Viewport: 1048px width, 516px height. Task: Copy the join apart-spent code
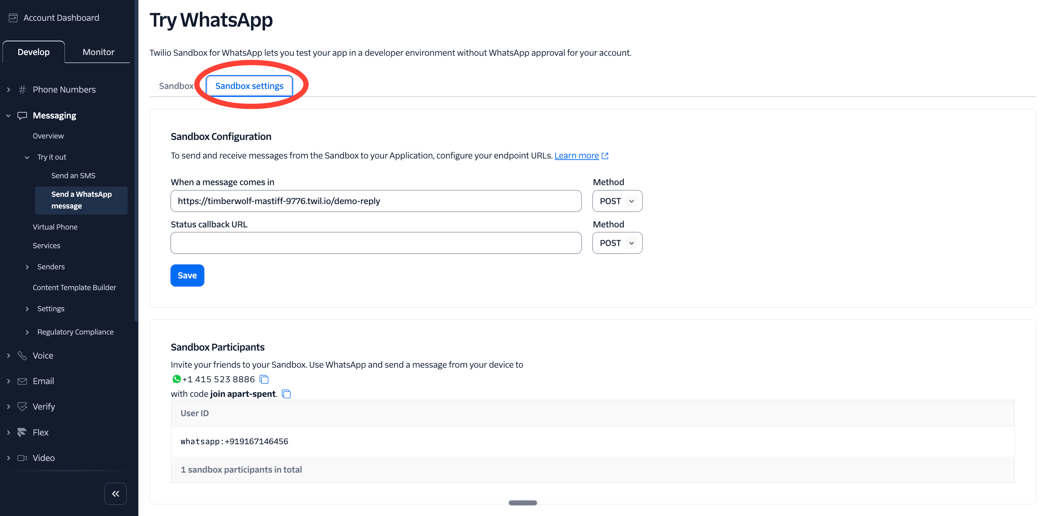pos(286,394)
